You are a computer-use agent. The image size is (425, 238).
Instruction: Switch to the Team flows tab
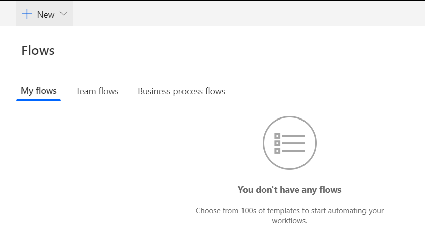pos(97,91)
